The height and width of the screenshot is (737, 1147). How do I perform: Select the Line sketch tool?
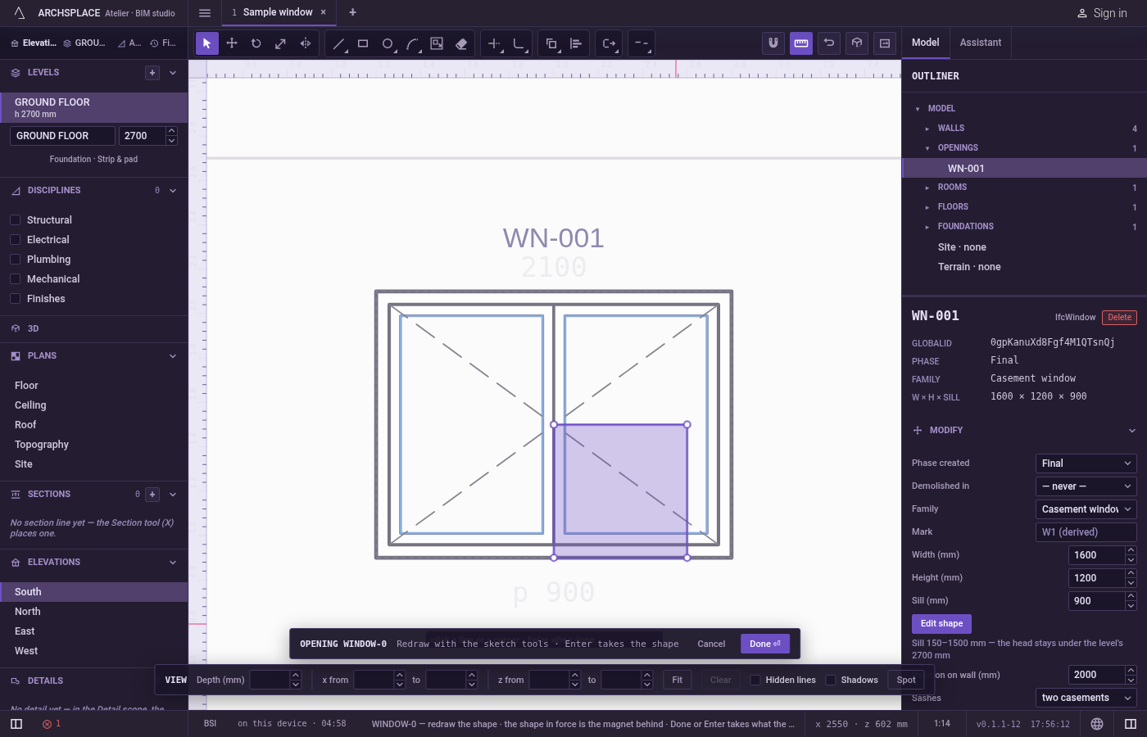(x=338, y=43)
